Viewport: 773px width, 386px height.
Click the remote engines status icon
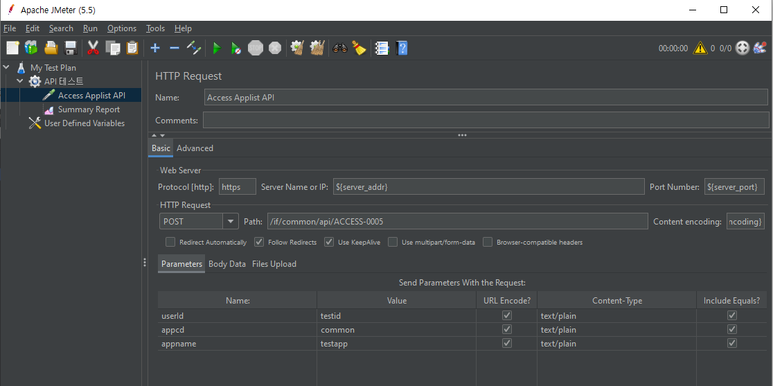point(742,49)
